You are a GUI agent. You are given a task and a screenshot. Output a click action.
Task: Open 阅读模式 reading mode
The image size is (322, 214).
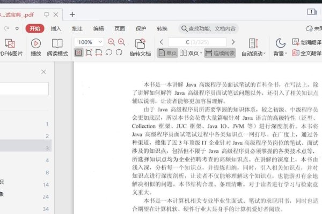pyautogui.click(x=57, y=44)
